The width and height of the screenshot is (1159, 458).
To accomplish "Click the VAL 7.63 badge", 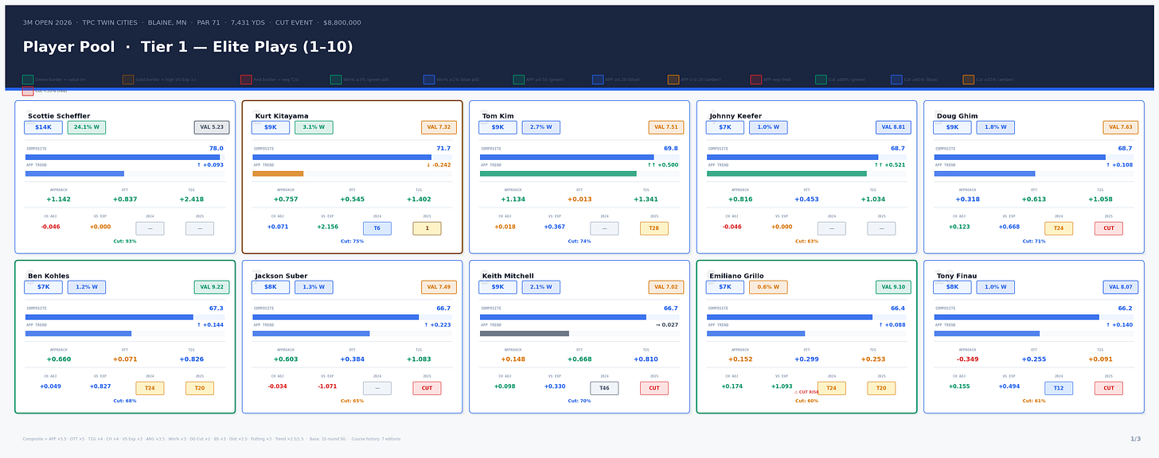I will [x=1121, y=127].
